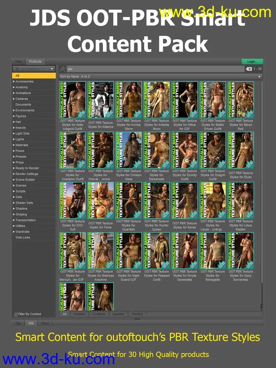Select Annika Storm product thumbnail
The width and height of the screenshot is (276, 368).
pos(129,100)
